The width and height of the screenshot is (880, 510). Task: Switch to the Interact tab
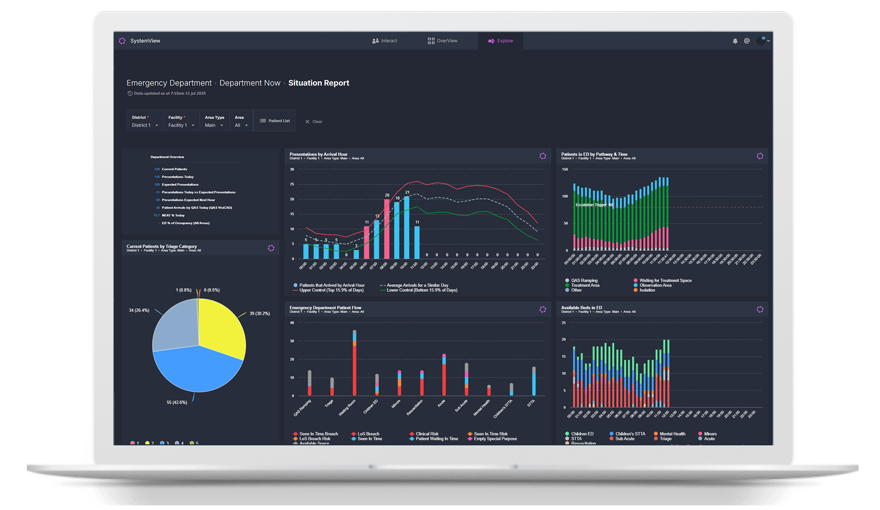point(385,41)
